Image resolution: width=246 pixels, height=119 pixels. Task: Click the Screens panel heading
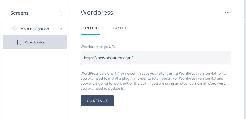pyautogui.click(x=20, y=13)
